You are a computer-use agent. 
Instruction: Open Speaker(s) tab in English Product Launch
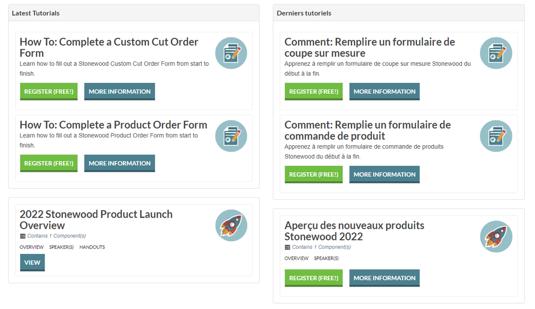[x=62, y=247]
